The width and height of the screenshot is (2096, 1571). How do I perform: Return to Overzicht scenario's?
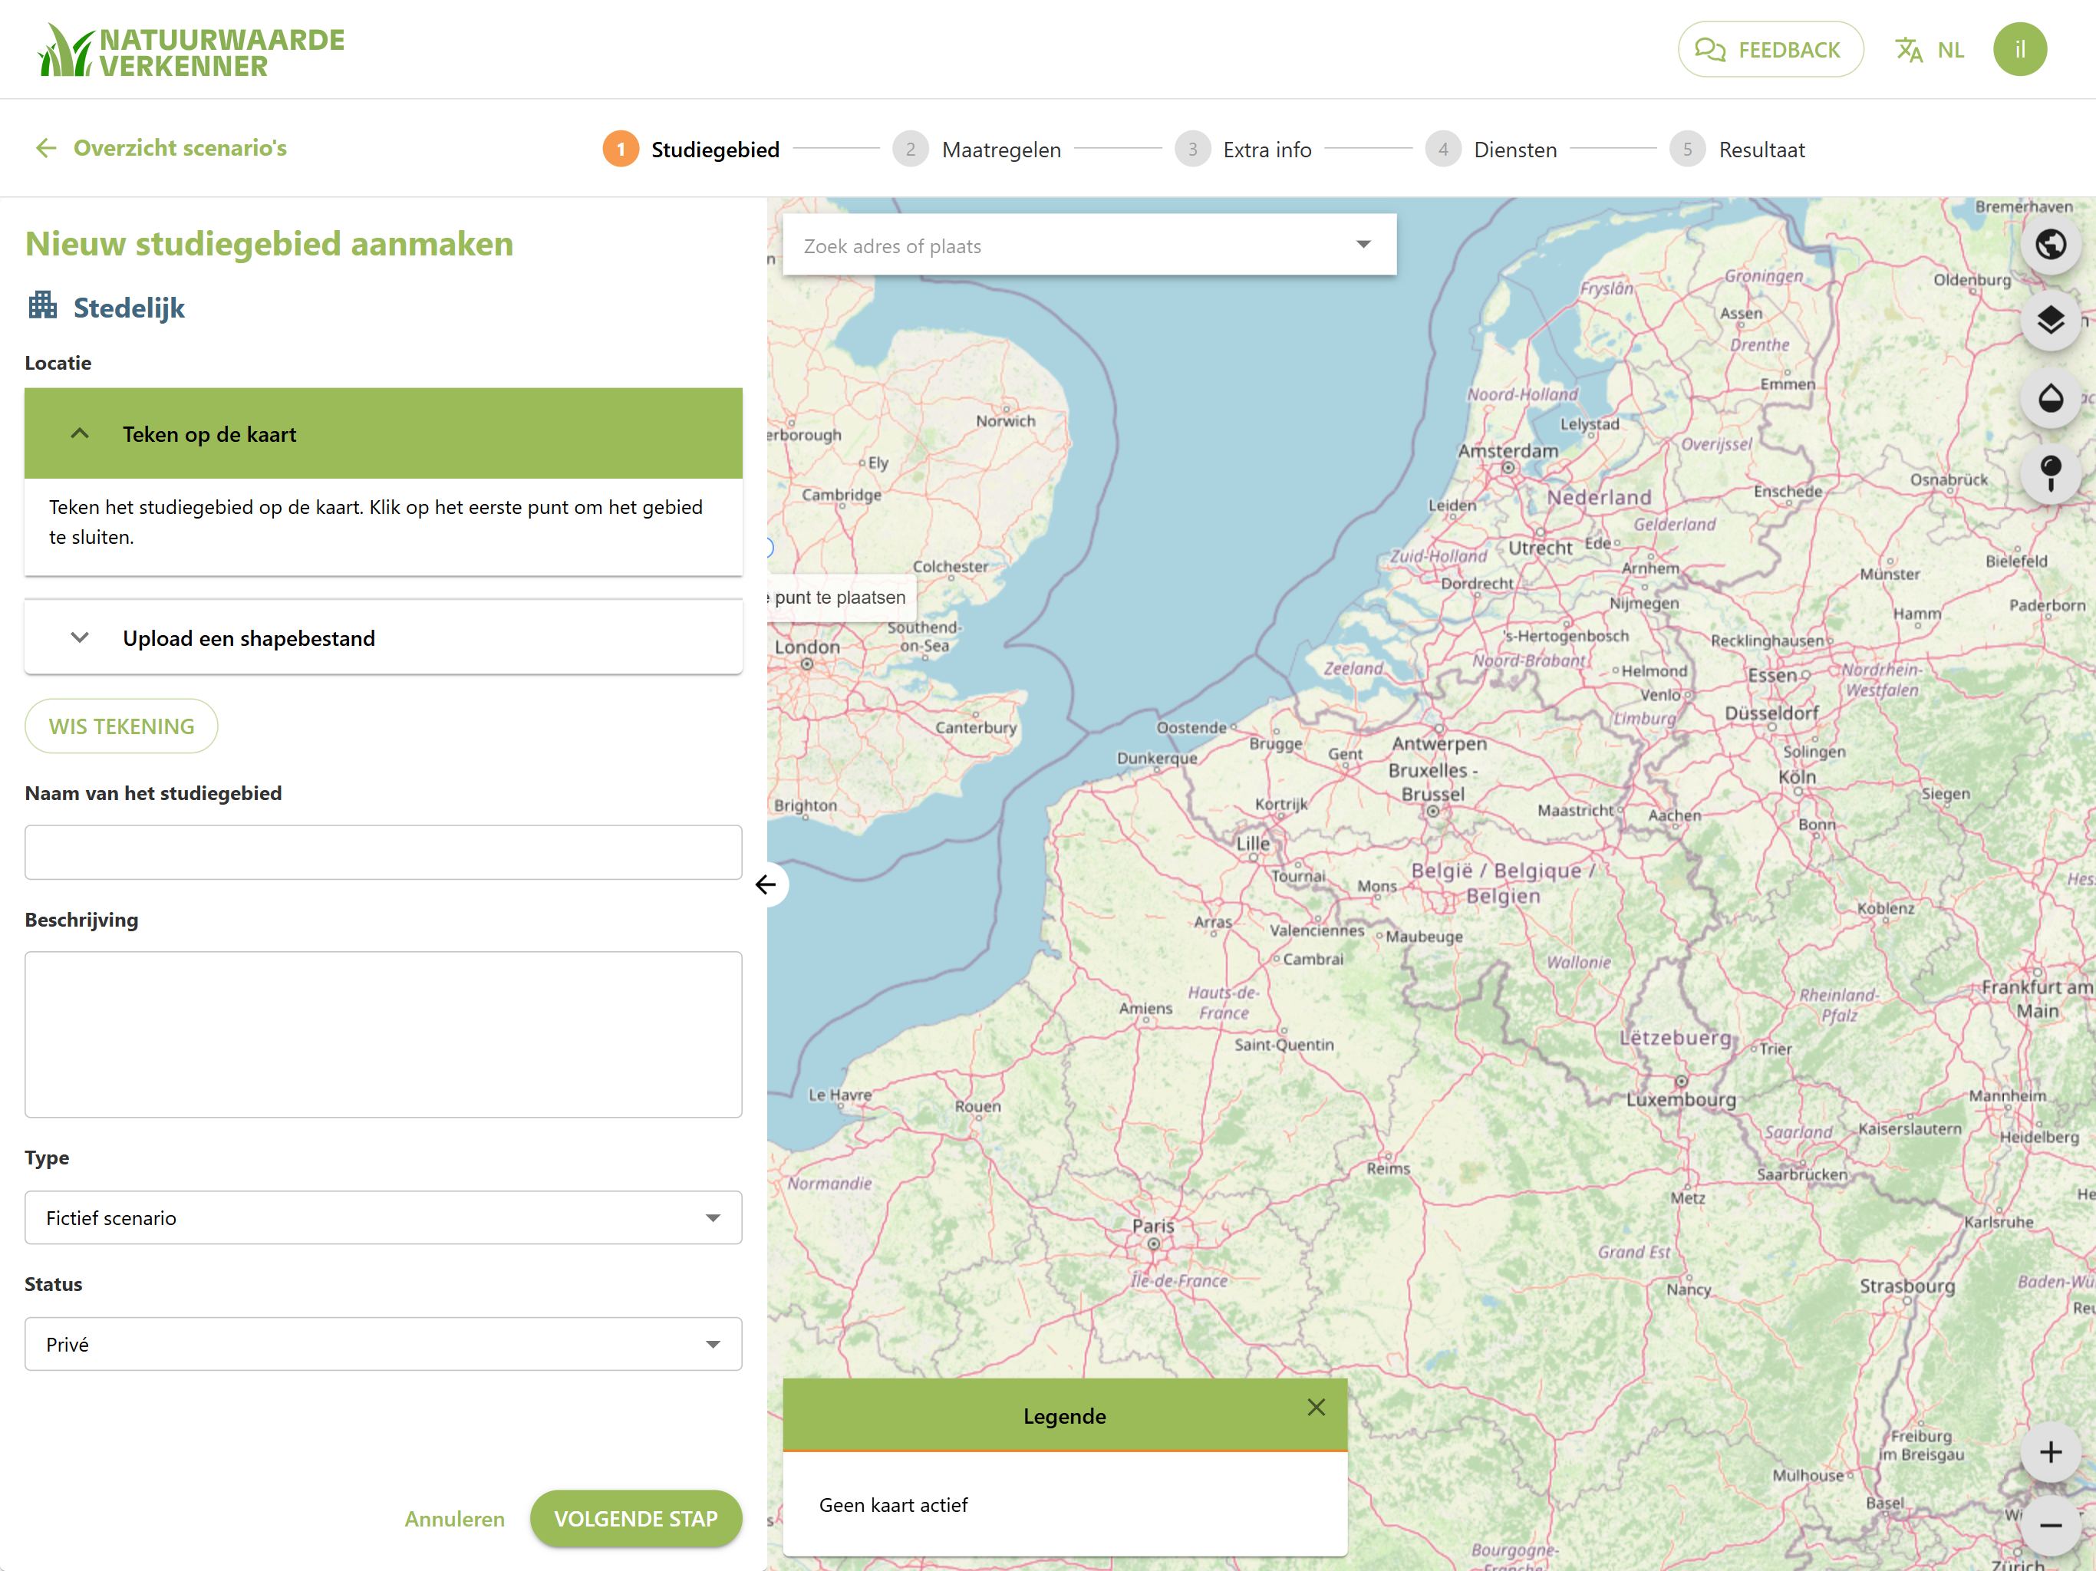180,148
